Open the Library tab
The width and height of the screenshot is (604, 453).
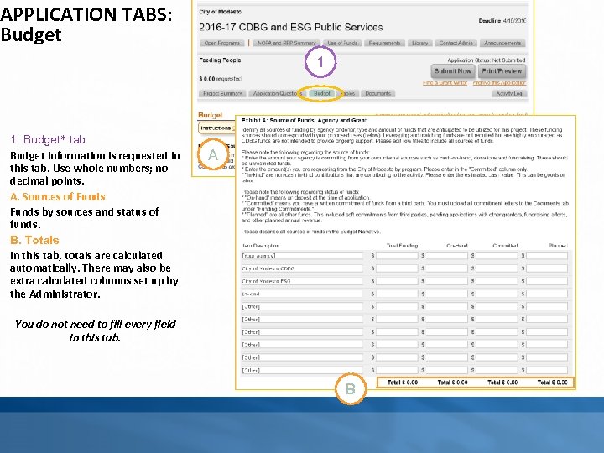coord(420,43)
